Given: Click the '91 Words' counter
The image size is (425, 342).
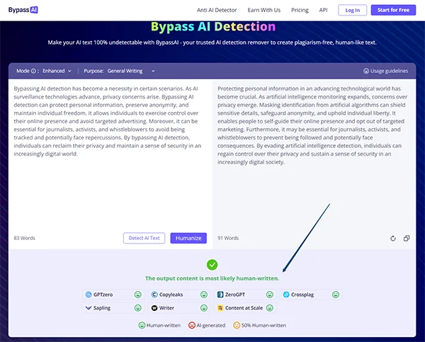Looking at the screenshot, I should click(x=228, y=238).
